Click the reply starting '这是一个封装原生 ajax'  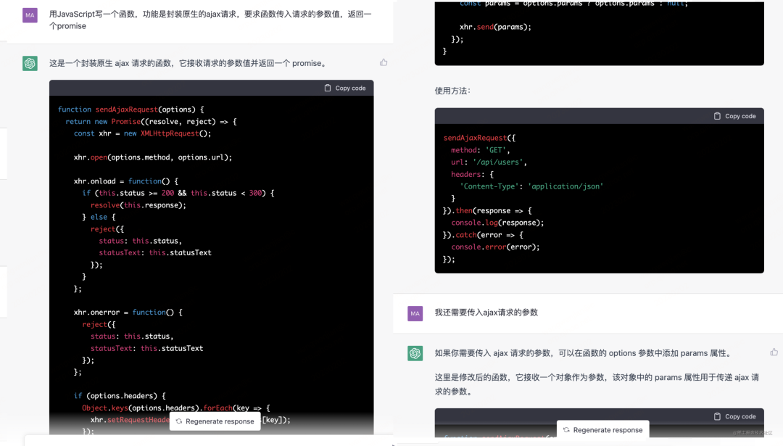tap(188, 63)
